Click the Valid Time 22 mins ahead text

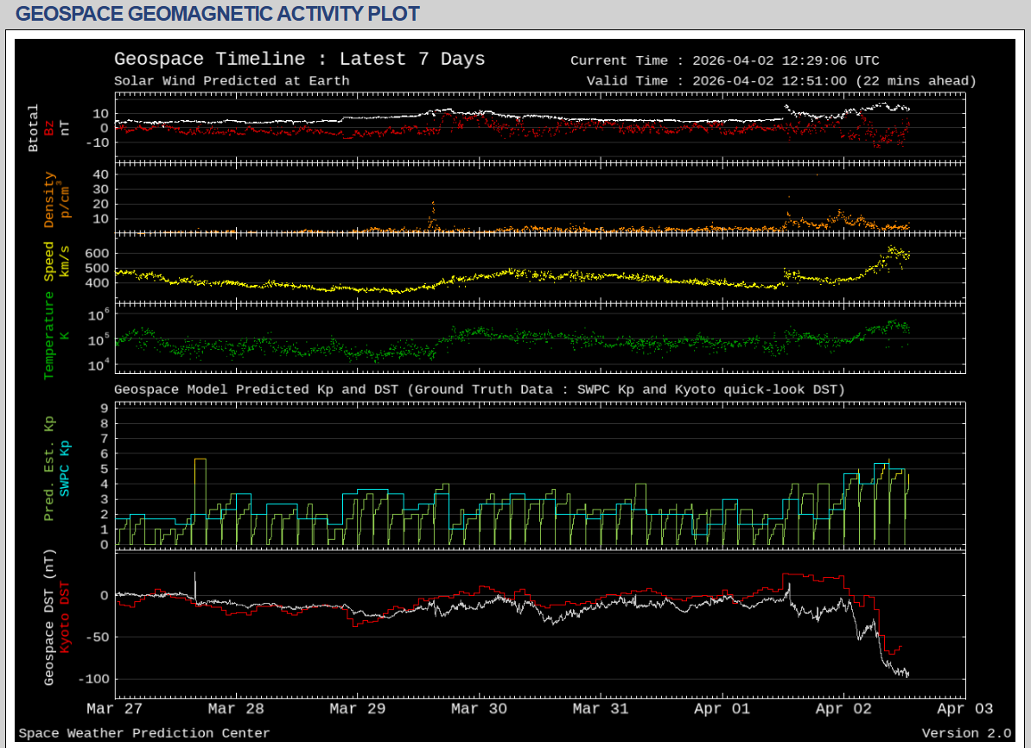click(x=781, y=81)
